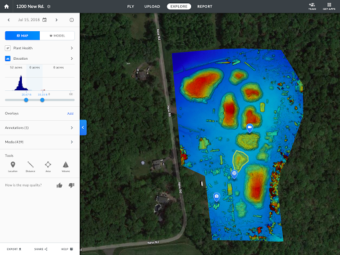This screenshot has width=340, height=255.
Task: Give thumbs up for map quality
Action: click(59, 185)
